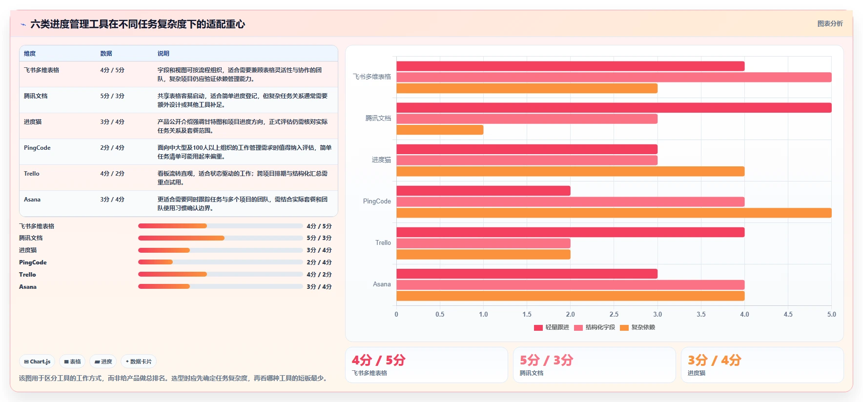Image resolution: width=863 pixels, height=402 pixels.
Task: Click Trello's red 轻量跟进 chart bar
Action: [570, 232]
